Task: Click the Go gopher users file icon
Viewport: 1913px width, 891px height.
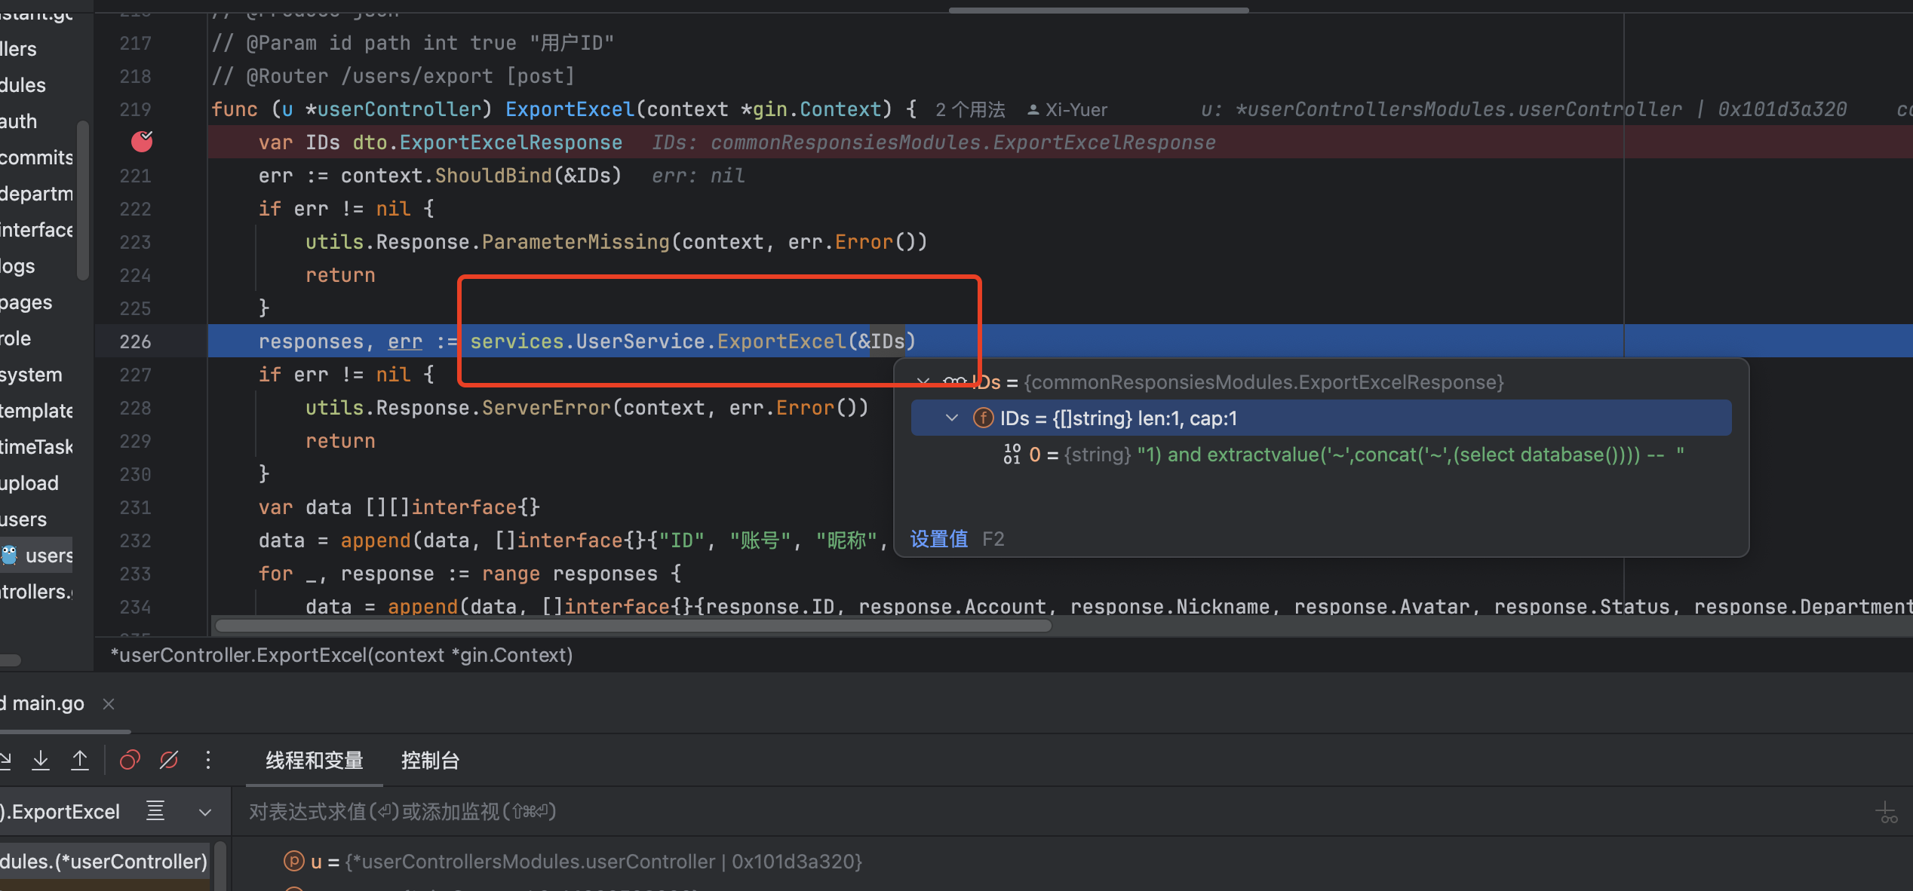Action: point(10,556)
